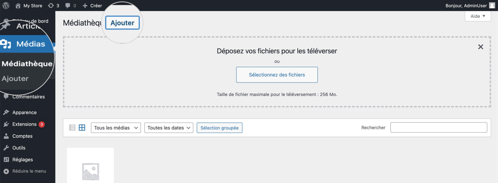Click the Ajouter button beside Médiathèque title
498x183 pixels.
[x=123, y=23]
